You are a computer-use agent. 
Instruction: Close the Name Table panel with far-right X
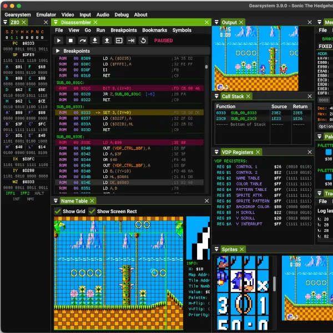pyautogui.click(x=206, y=201)
